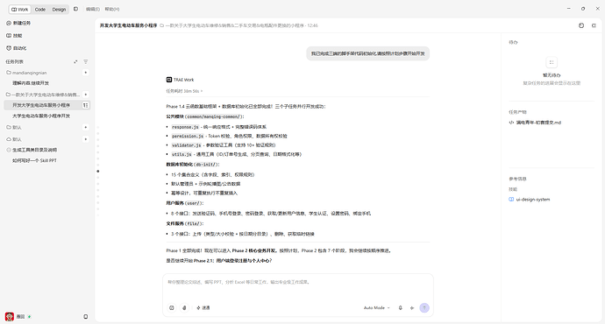Toggle the right panel icon in the header
The image size is (605, 324).
click(594, 25)
